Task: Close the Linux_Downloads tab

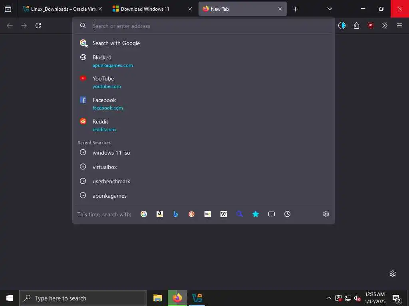Action: [x=100, y=9]
